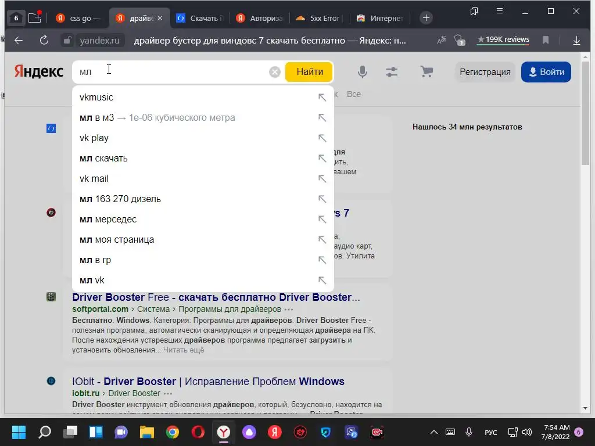
Task: Open the three-dots menu beside softportal breadcrumb
Action: tap(289, 310)
